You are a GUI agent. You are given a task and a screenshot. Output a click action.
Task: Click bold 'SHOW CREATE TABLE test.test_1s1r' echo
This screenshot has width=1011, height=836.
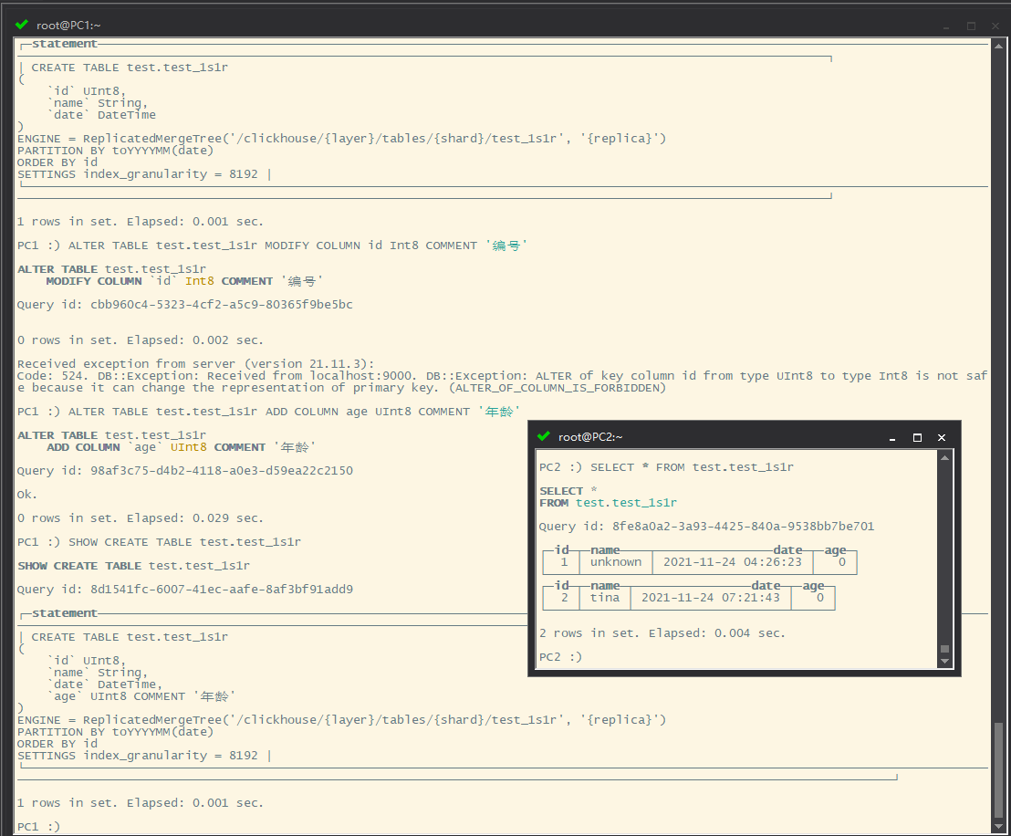[133, 565]
